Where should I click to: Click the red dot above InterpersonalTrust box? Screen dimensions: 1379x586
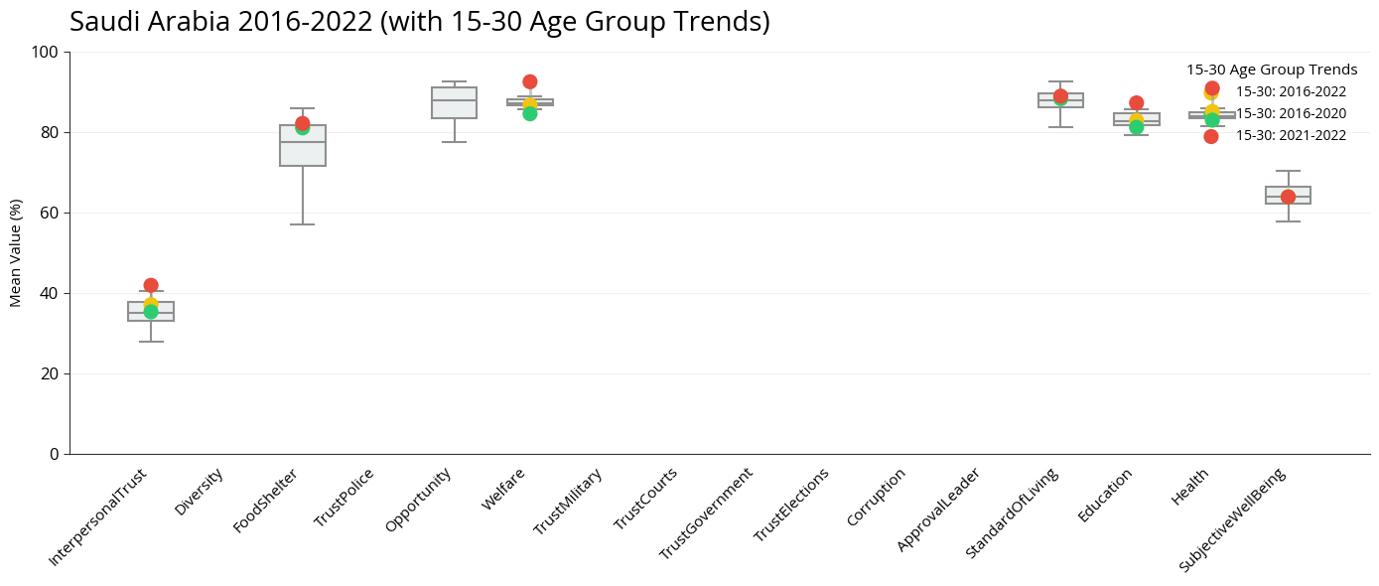tap(151, 285)
